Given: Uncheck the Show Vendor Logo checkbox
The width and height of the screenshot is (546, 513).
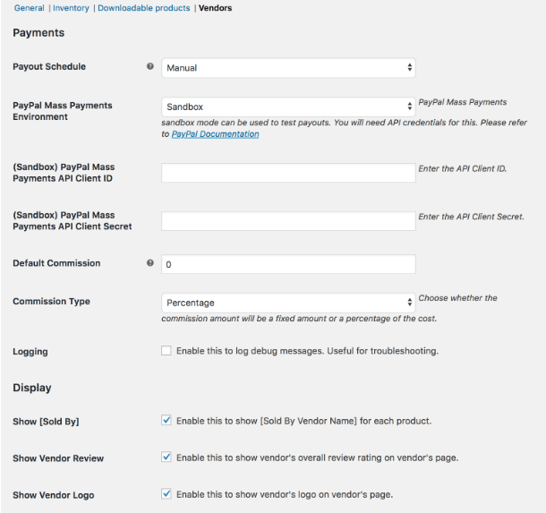Looking at the screenshot, I should [166, 494].
